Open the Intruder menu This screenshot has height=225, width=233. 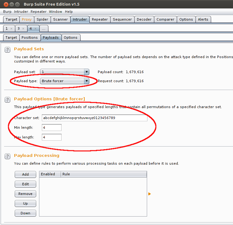(21, 12)
